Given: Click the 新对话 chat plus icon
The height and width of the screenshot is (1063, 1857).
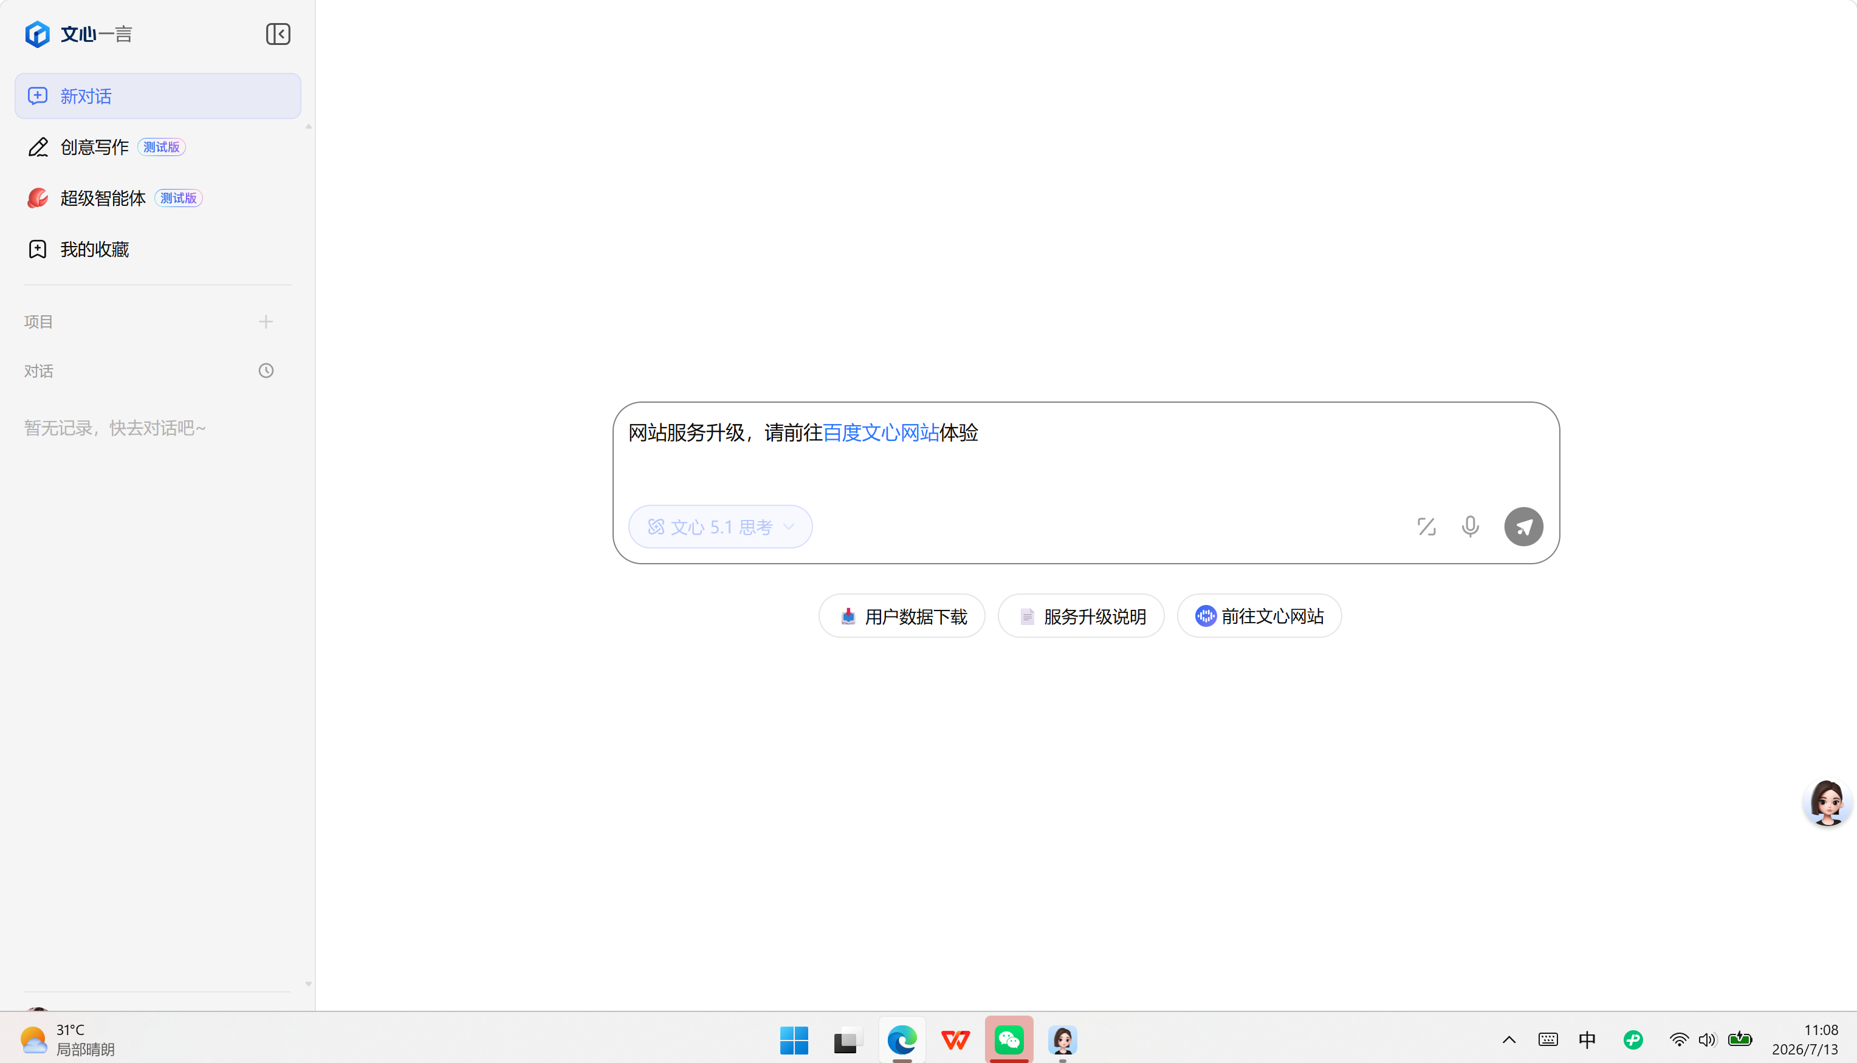Looking at the screenshot, I should 38,95.
